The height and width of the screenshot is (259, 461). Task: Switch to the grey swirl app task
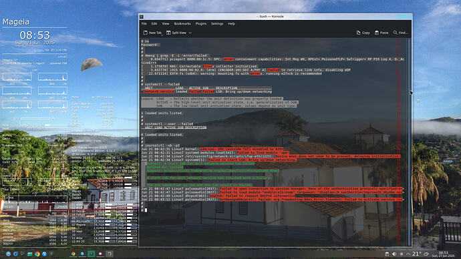tap(110, 254)
